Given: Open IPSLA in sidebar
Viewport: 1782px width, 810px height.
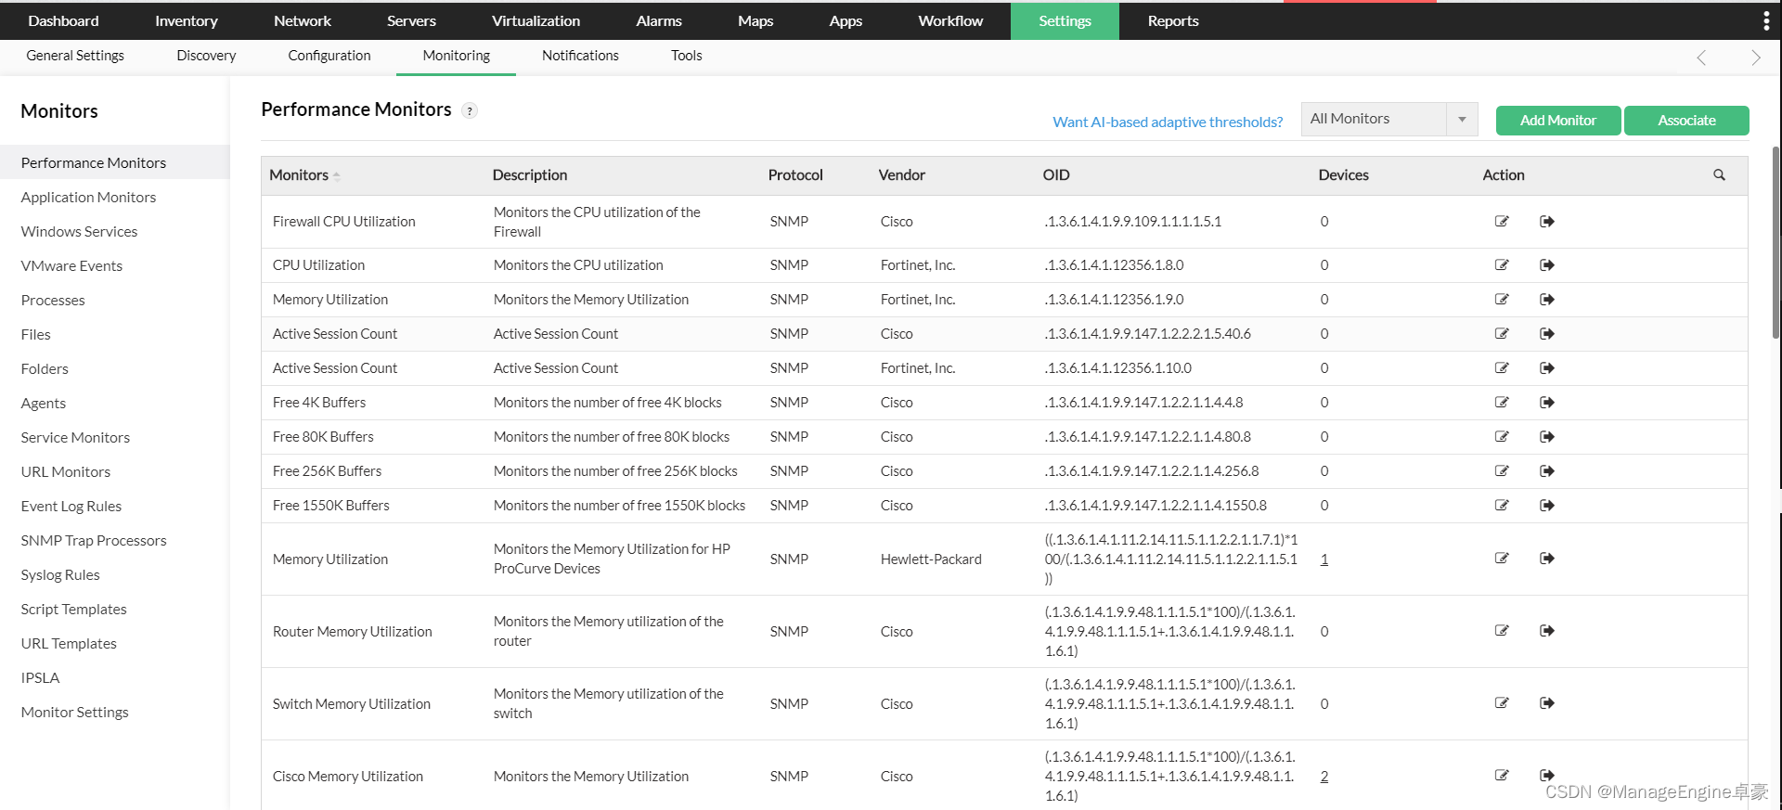Looking at the screenshot, I should (40, 677).
